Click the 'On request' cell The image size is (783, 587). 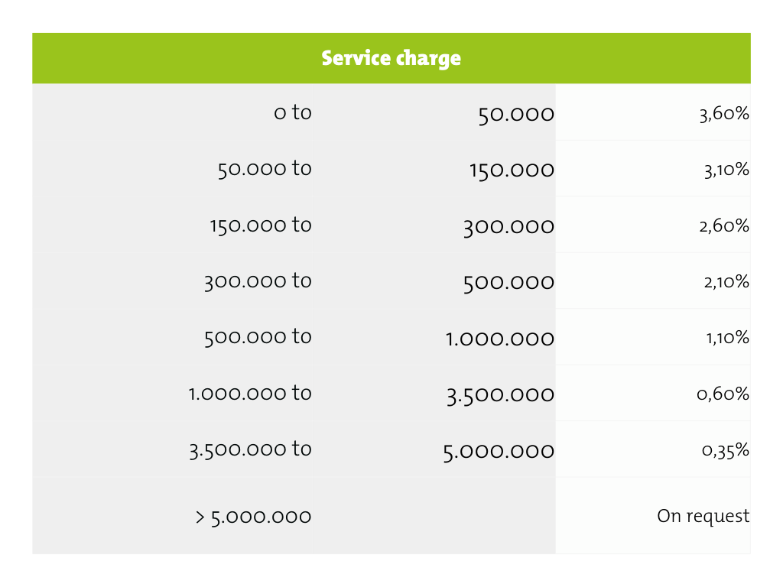pos(703,516)
